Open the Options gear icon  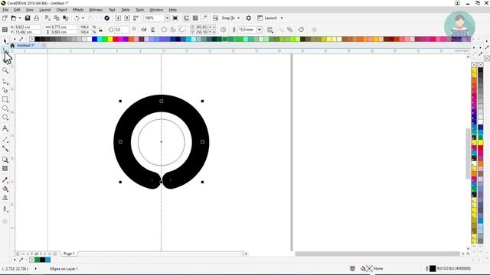click(248, 18)
